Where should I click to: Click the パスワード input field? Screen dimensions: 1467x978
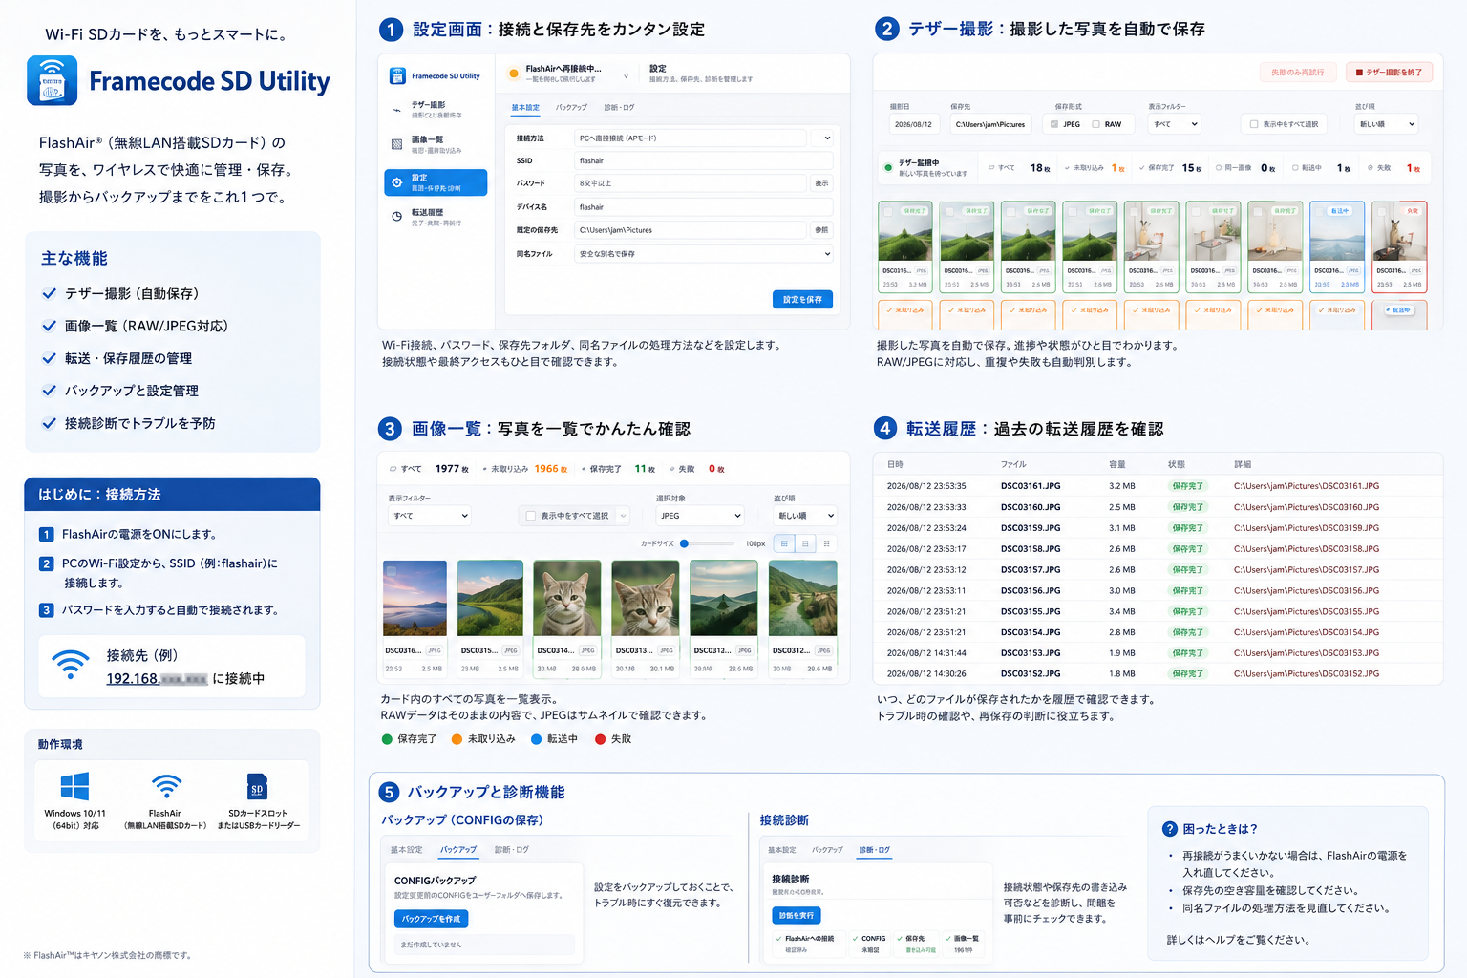(691, 183)
